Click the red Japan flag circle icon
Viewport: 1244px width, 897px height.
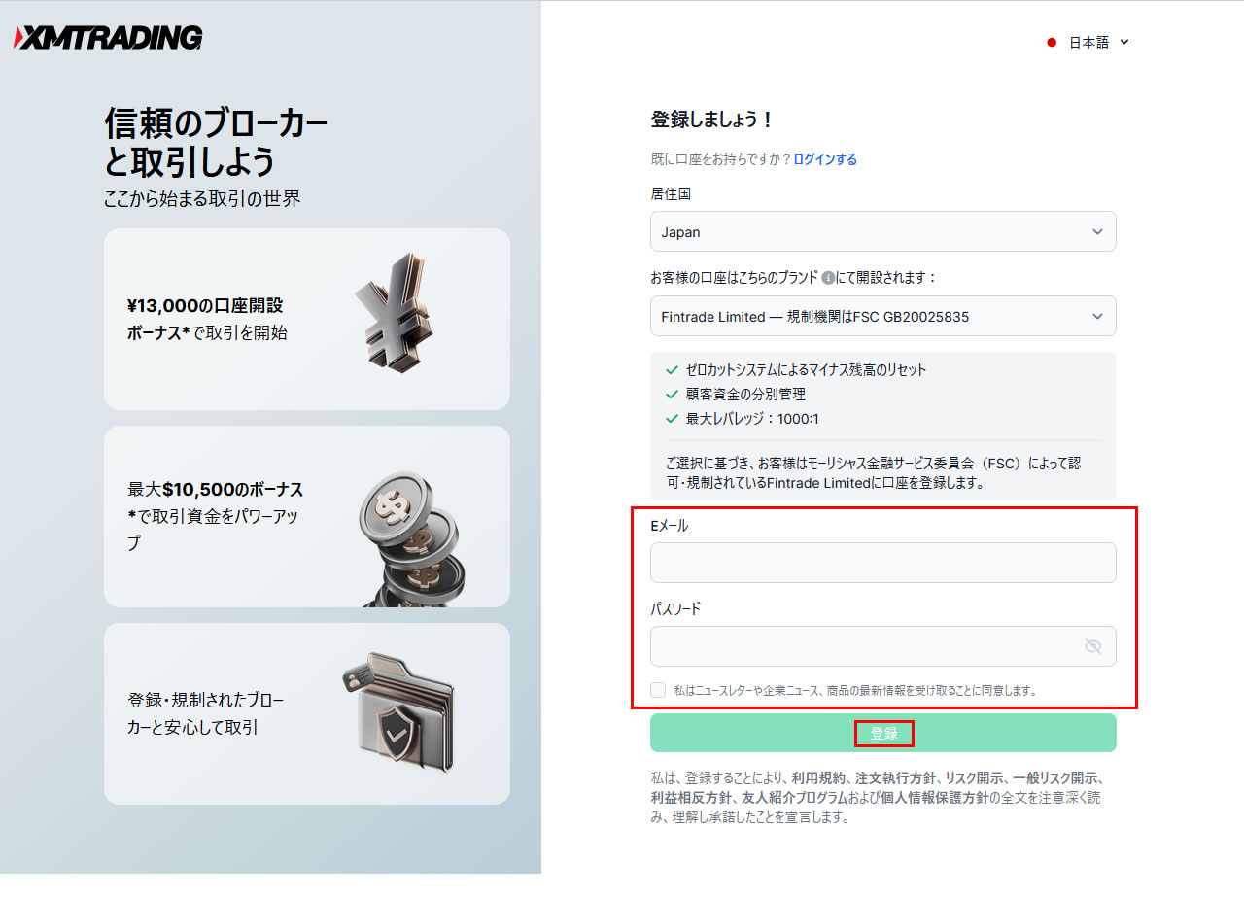click(1052, 43)
